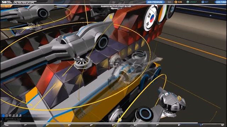
Task: Click the orange tab in top-left corner
Action: [6, 6]
